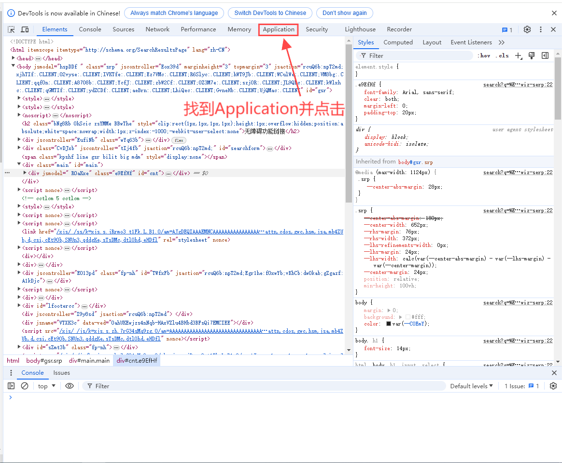Open the Default levels dropdown
Viewport: 562px width, 463px height.
pos(471,386)
